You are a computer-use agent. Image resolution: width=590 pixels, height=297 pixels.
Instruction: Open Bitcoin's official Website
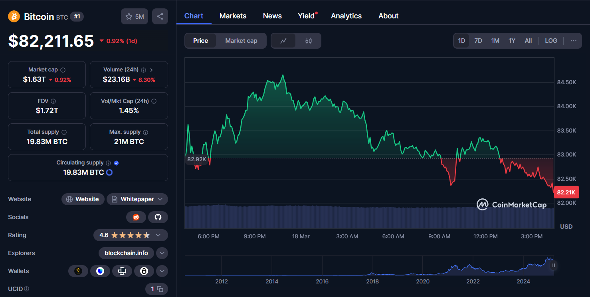[x=83, y=199]
